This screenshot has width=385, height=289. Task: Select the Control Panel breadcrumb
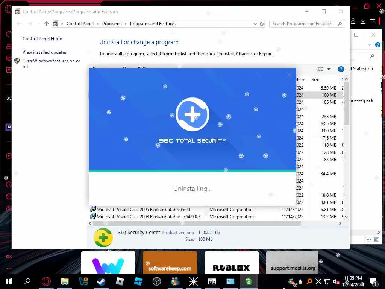click(80, 24)
